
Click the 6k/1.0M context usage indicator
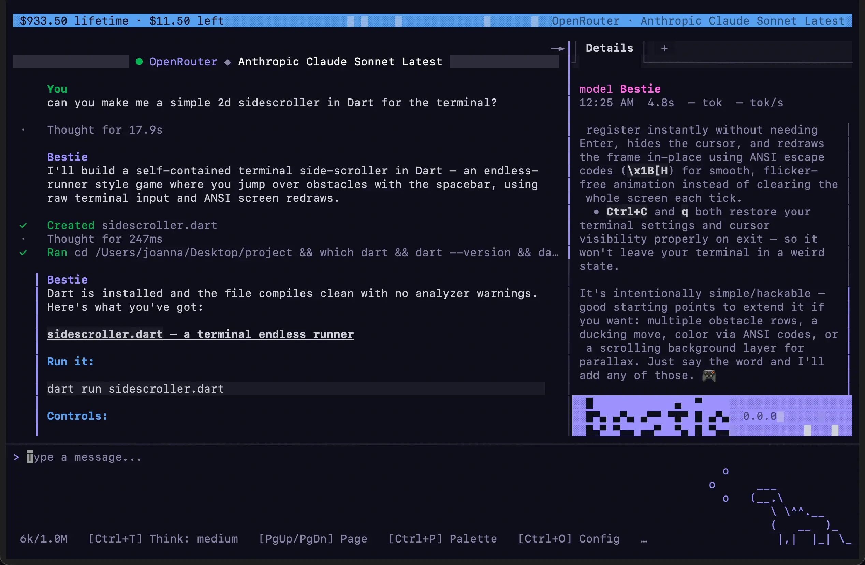coord(44,538)
